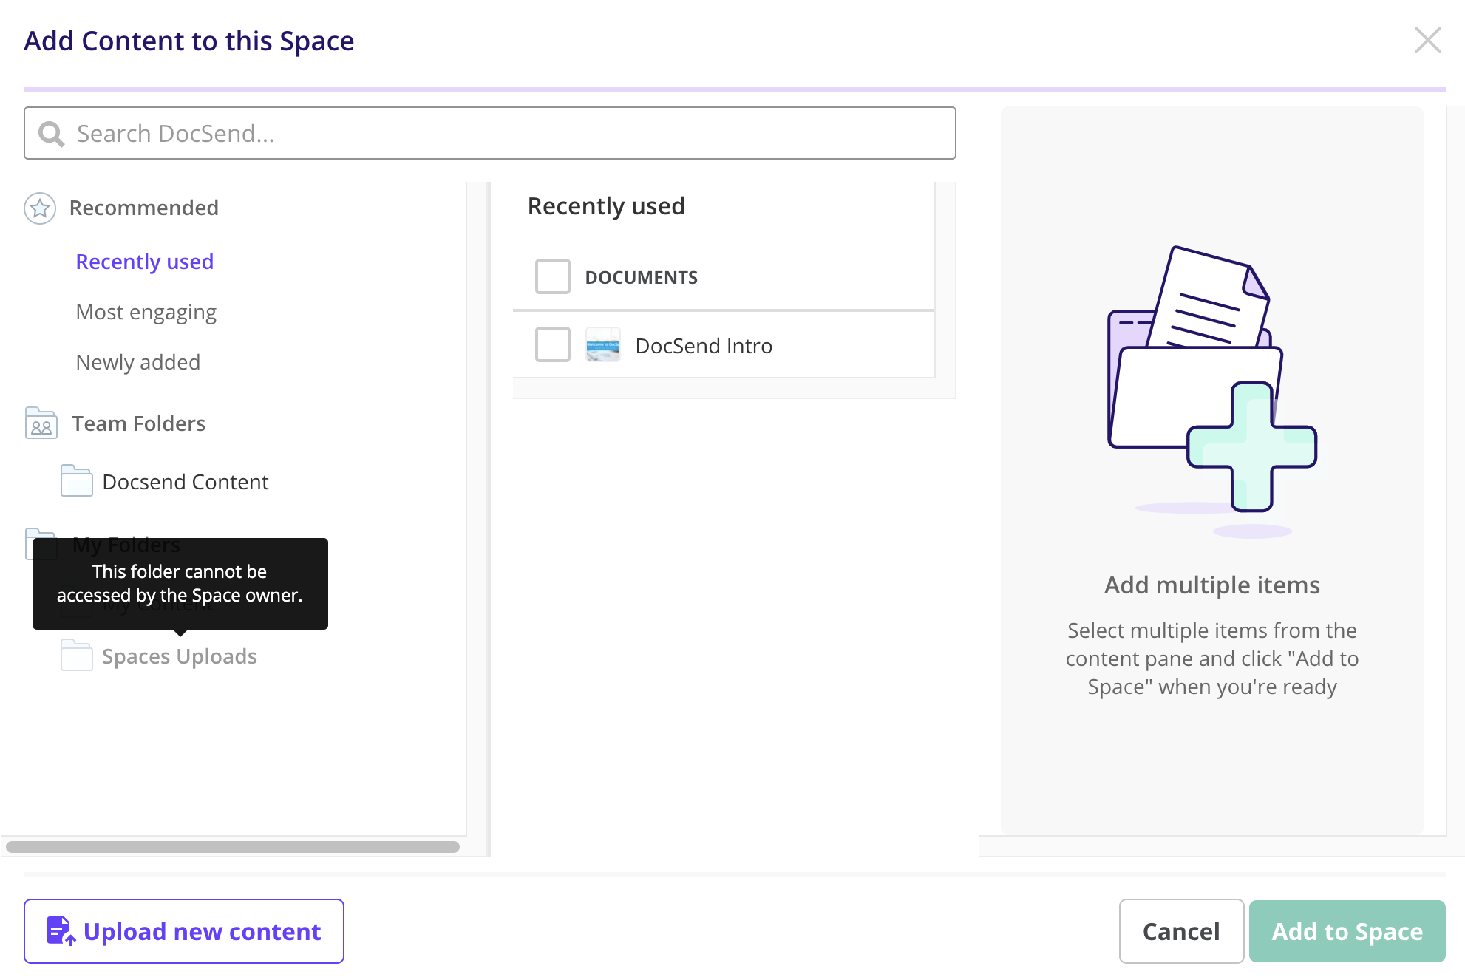Image resolution: width=1465 pixels, height=980 pixels.
Task: Check the DocSend Intro checkbox
Action: [552, 344]
